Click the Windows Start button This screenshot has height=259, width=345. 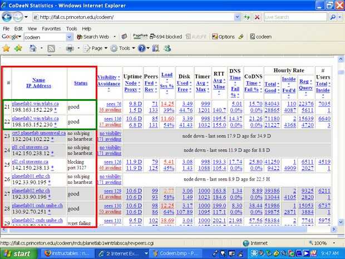click(18, 253)
